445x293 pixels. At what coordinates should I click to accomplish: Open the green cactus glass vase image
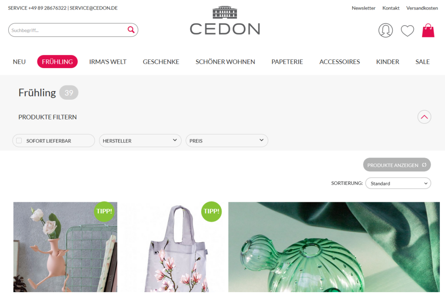[334, 247]
